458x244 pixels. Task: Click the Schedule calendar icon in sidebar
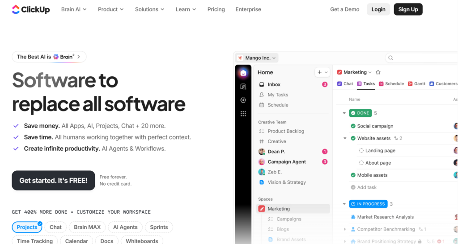tap(262, 105)
